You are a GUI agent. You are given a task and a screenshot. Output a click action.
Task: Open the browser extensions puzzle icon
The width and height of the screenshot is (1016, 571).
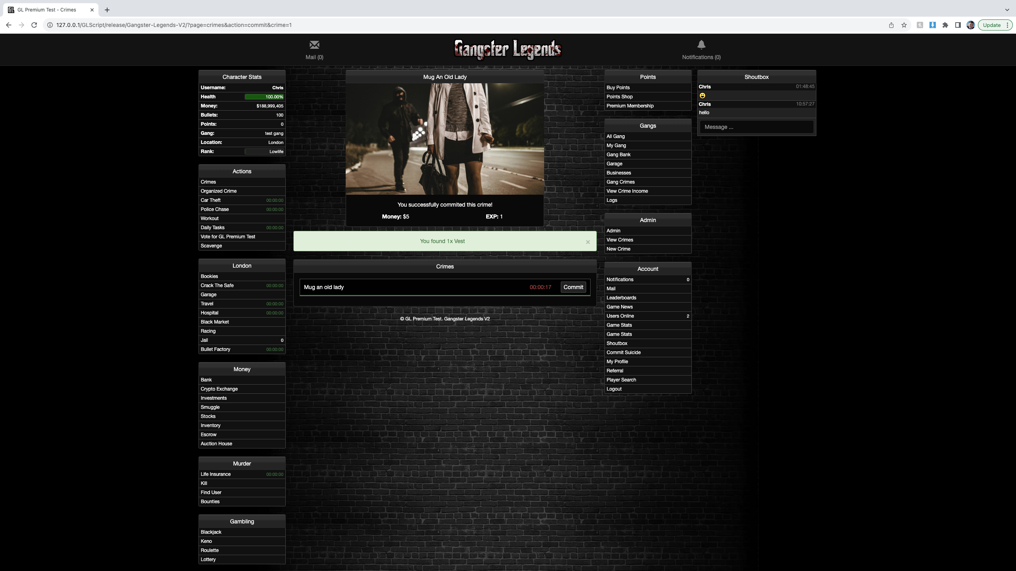[x=945, y=25]
